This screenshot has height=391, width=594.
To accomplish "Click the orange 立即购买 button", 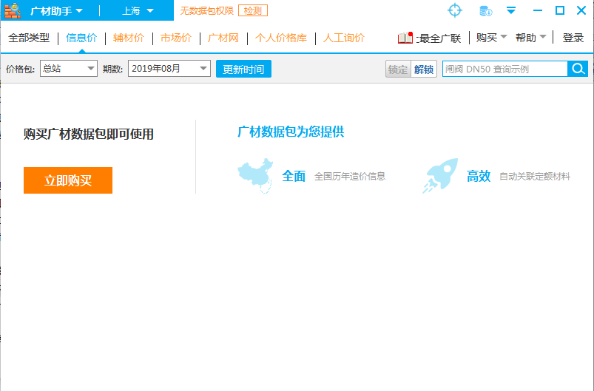I will click(68, 180).
